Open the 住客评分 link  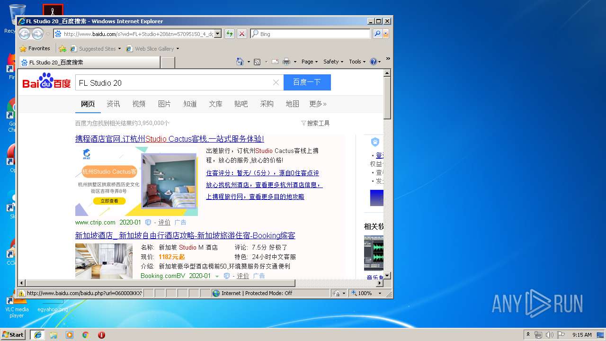coord(262,173)
